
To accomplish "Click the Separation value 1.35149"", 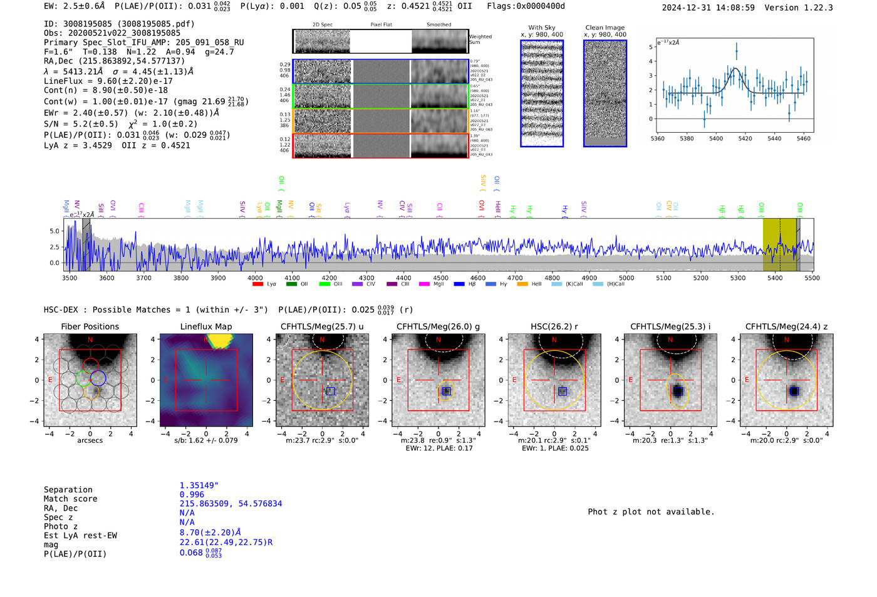I will click(x=199, y=485).
